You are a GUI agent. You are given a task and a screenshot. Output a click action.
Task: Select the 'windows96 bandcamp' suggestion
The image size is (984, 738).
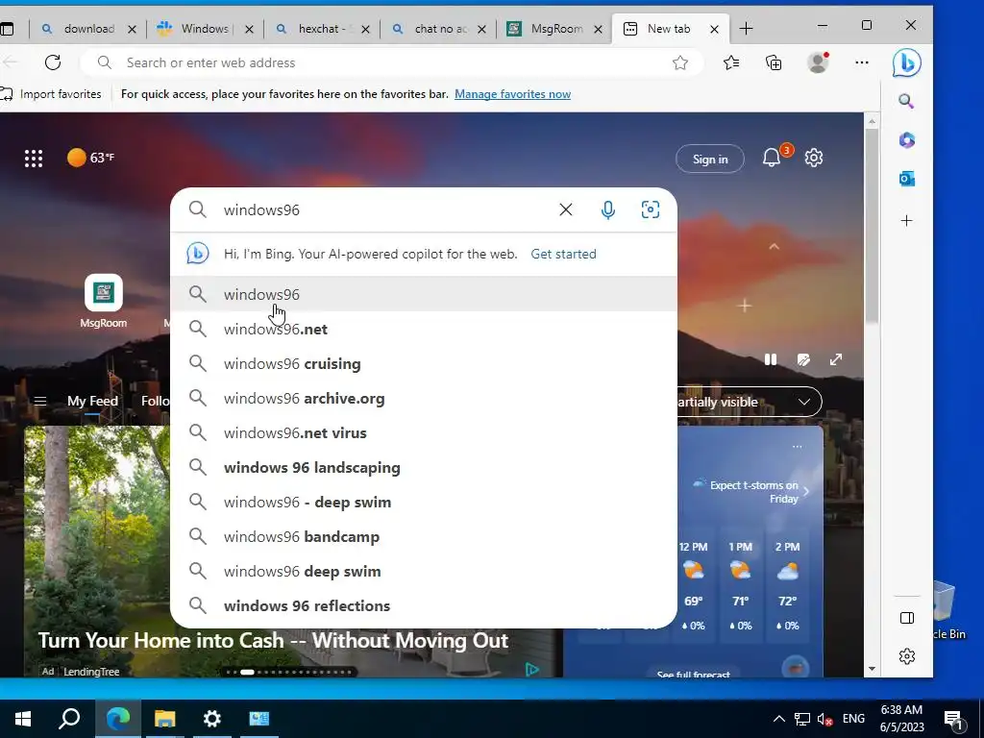tap(424, 536)
